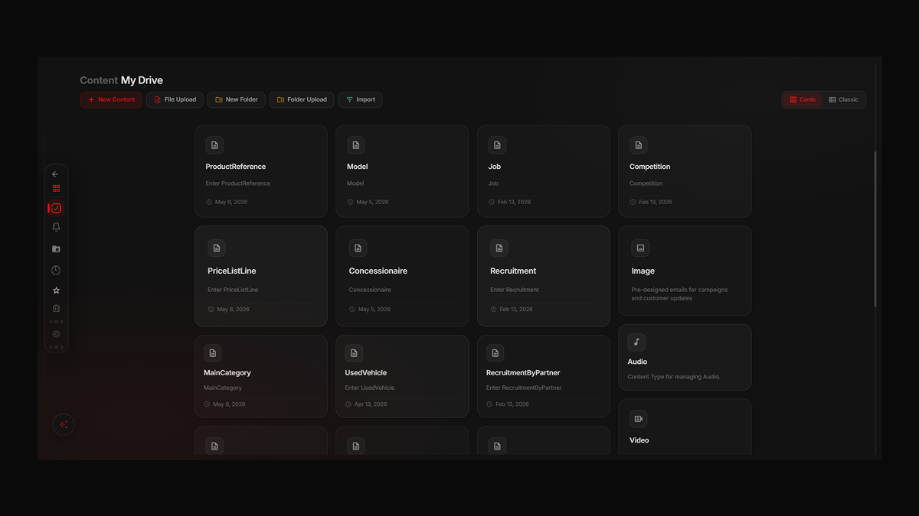Open the dashboard grid icon in sidebar

[56, 189]
